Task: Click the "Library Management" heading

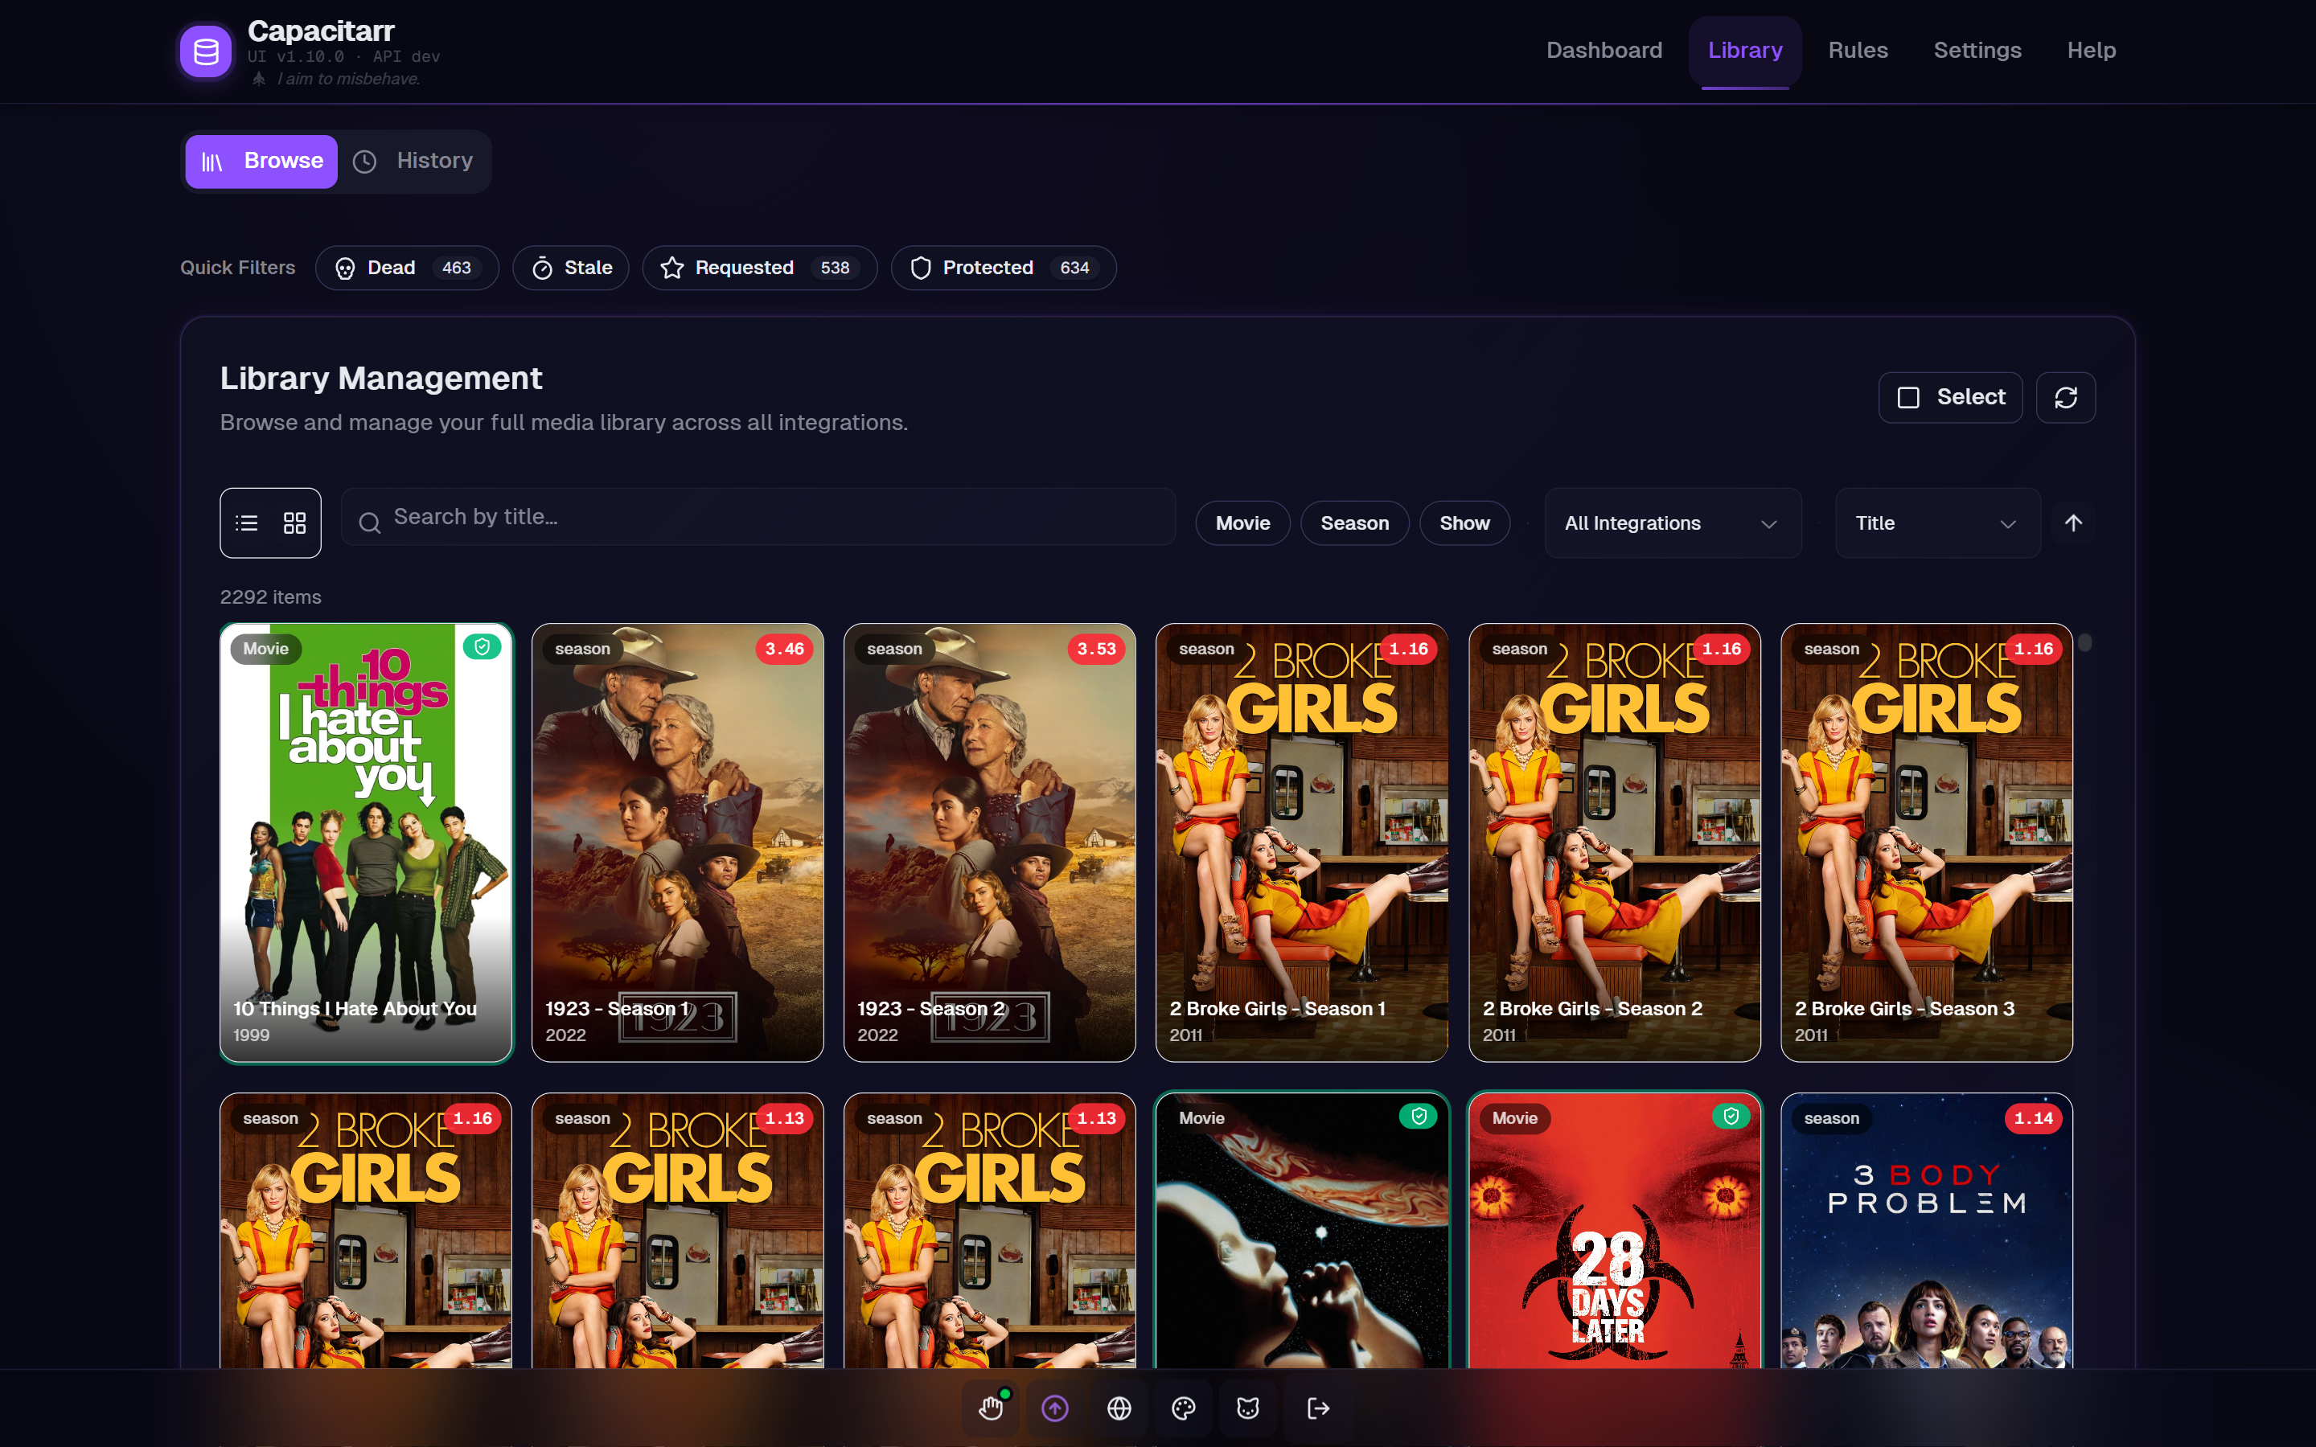Action: click(381, 379)
